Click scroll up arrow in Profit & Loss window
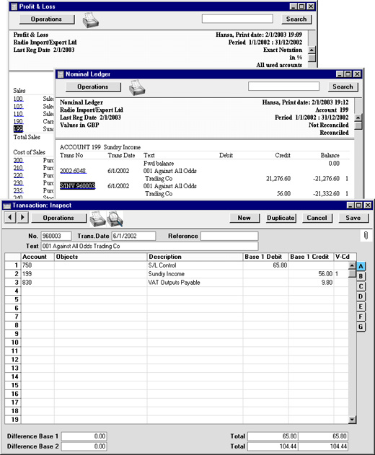 (x=312, y=50)
